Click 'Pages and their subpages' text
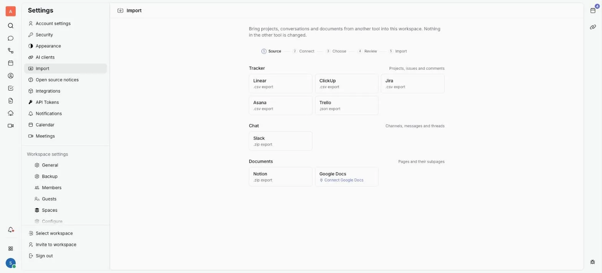The height and width of the screenshot is (273, 602). [422, 162]
